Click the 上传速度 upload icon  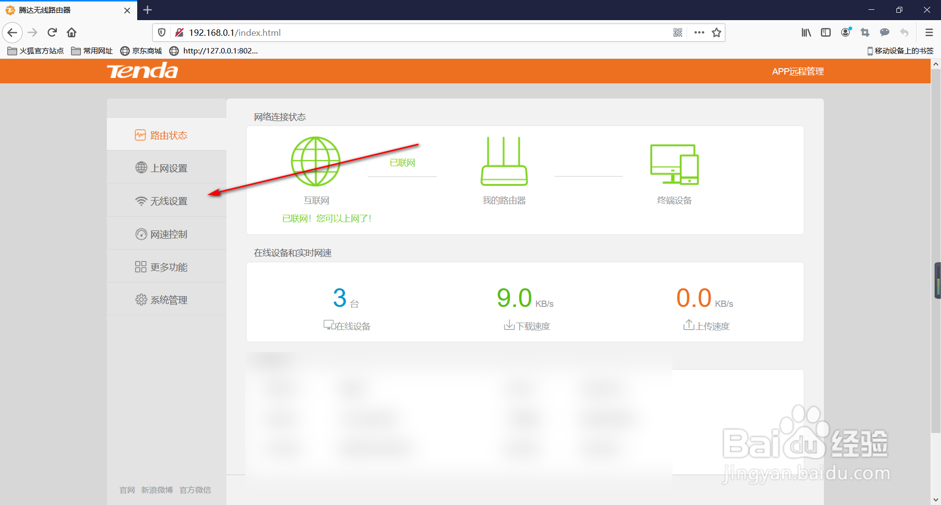coord(689,325)
